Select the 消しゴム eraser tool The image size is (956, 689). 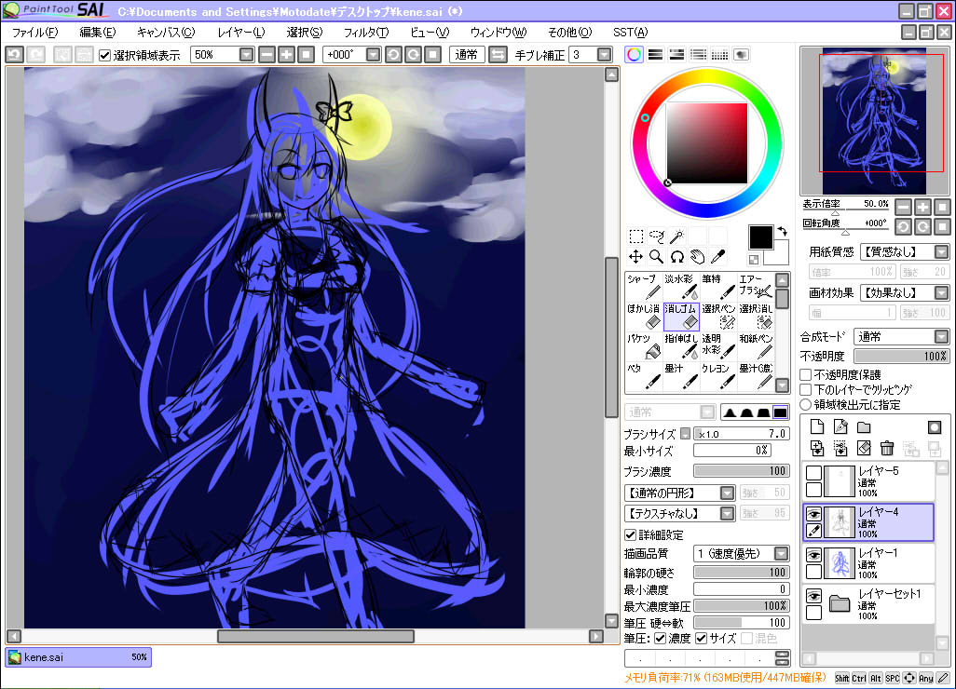coord(681,317)
